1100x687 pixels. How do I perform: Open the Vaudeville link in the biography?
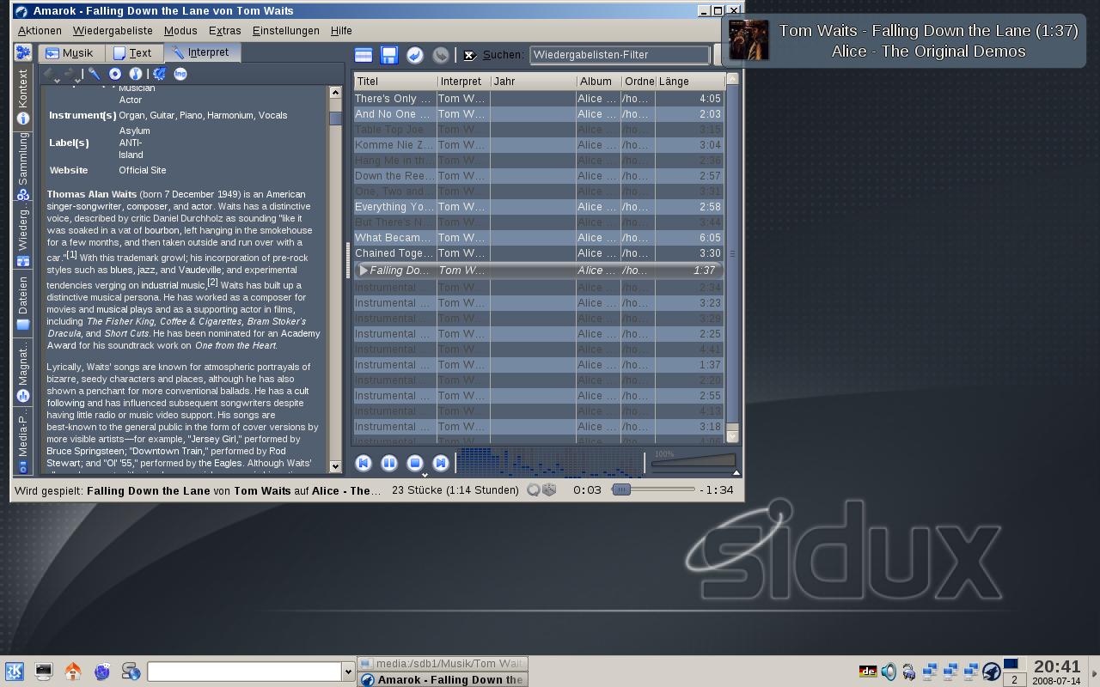[x=201, y=270]
